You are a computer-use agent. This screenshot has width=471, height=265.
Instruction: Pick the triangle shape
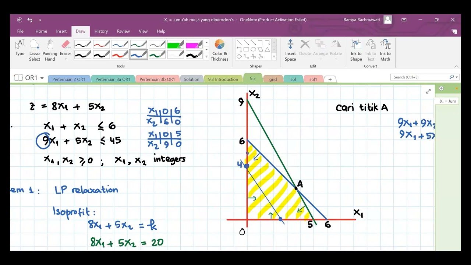tap(267, 49)
